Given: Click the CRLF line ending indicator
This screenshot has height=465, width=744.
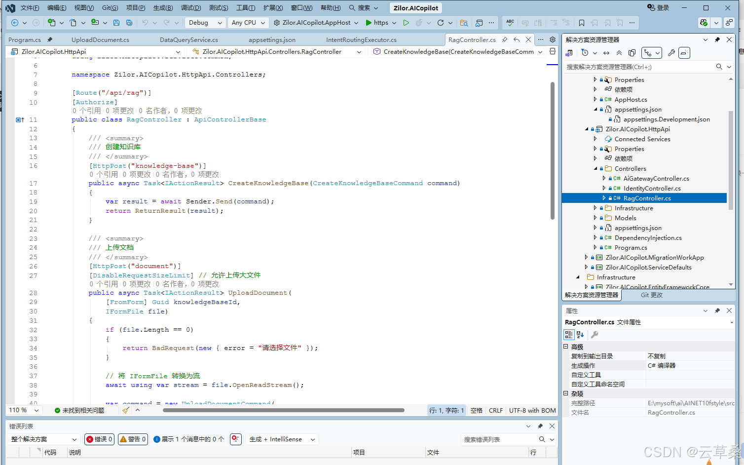Looking at the screenshot, I should [496, 410].
